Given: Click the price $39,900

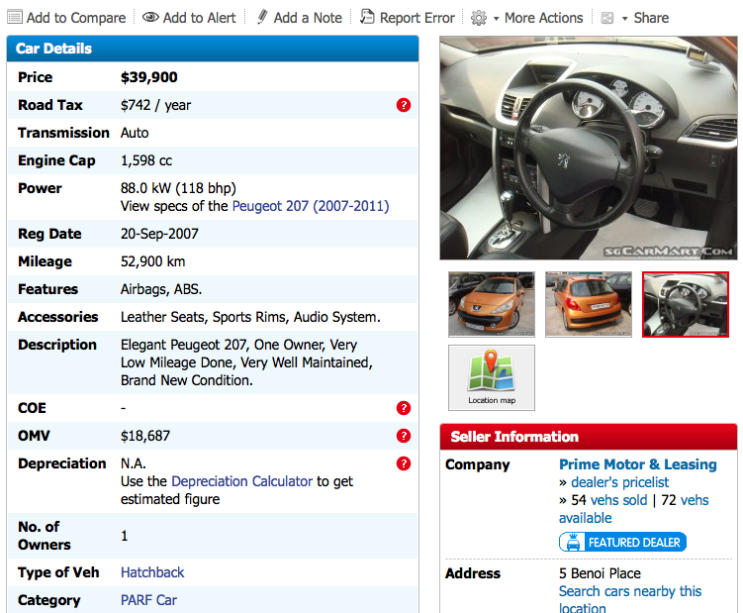Looking at the screenshot, I should pos(148,77).
